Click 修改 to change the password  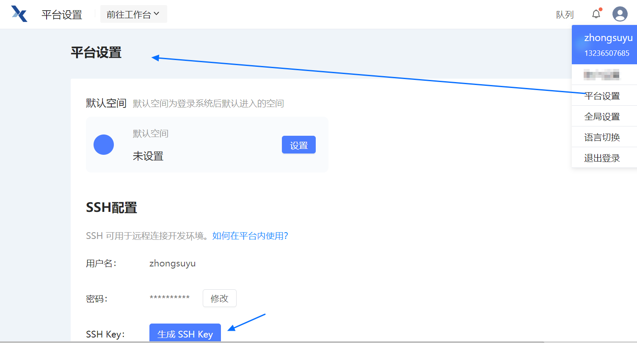click(219, 298)
